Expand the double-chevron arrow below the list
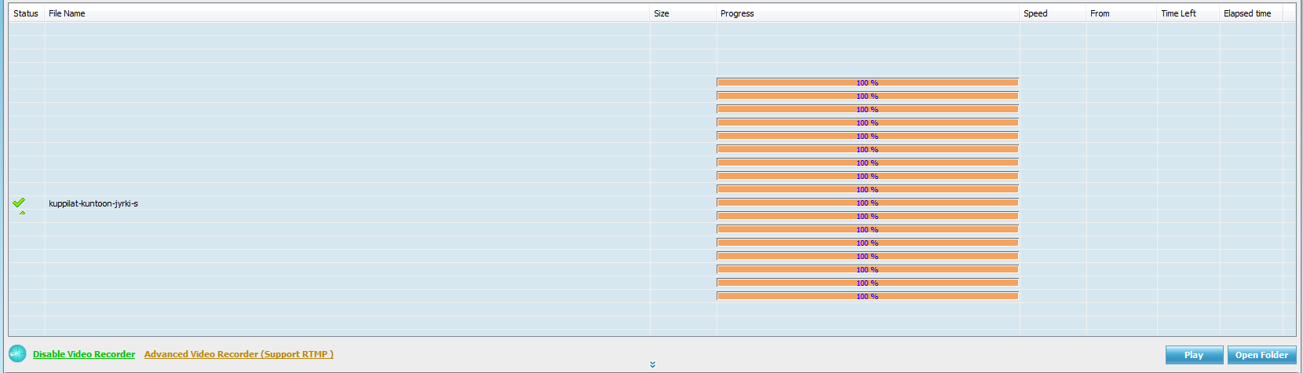The image size is (1303, 373). 652,364
